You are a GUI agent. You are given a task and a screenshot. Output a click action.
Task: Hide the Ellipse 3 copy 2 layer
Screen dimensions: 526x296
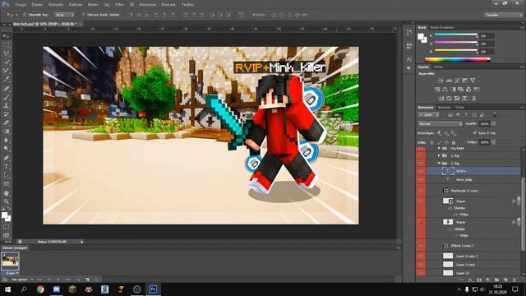click(421, 245)
